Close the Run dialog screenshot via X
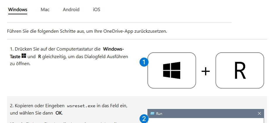This screenshot has width=272, height=123. [259, 113]
